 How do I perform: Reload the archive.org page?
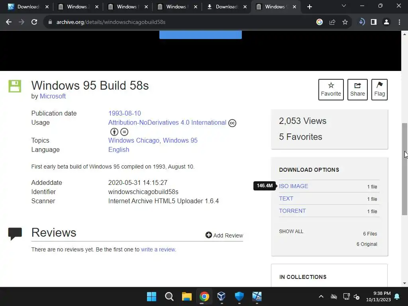click(x=34, y=22)
